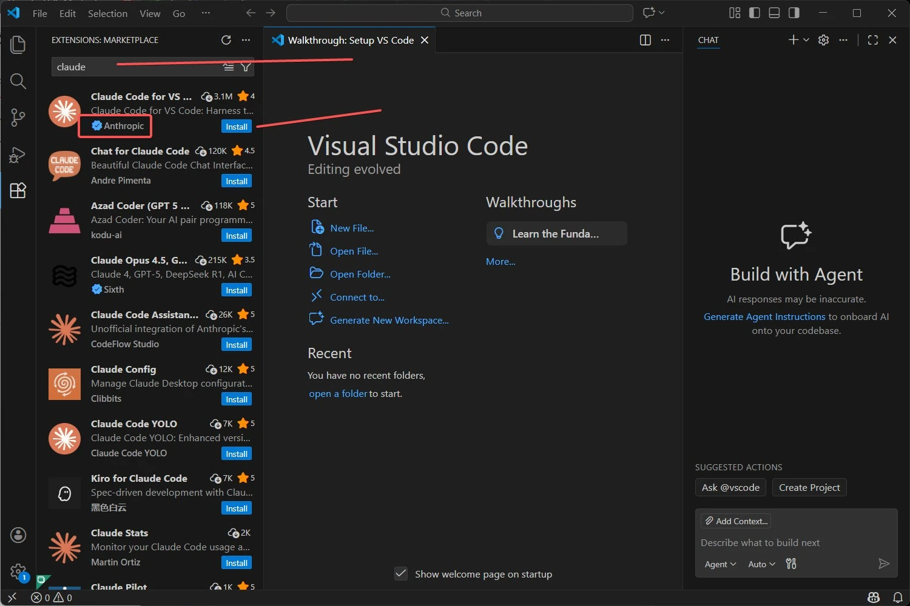Viewport: 910px width, 606px height.
Task: Open the Selection menu
Action: tap(107, 13)
